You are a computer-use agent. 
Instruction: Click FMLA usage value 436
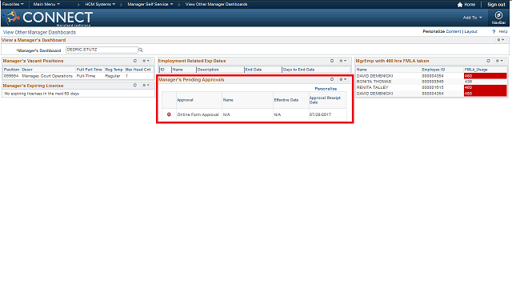tap(468, 82)
